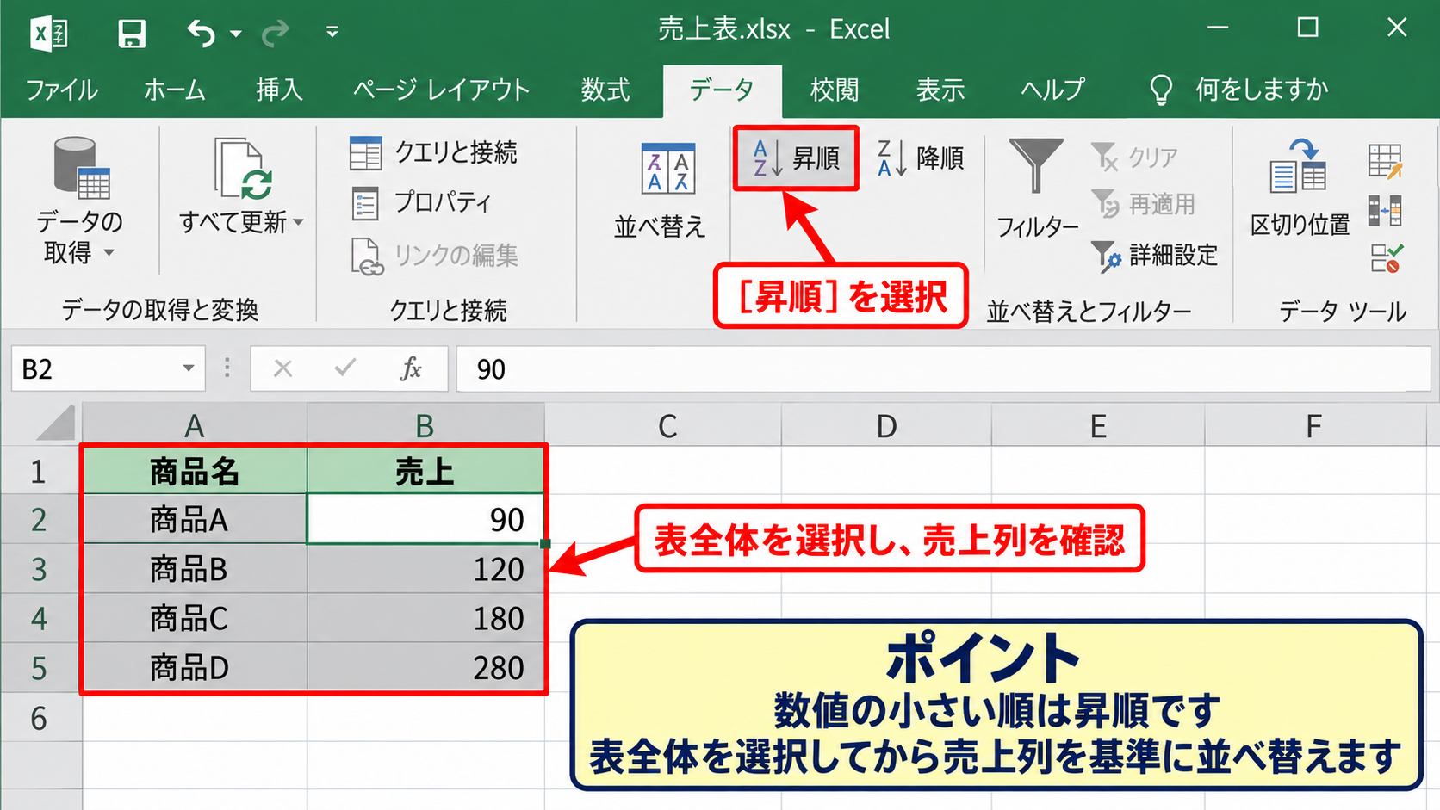Click the fx insert function icon
Image resolution: width=1440 pixels, height=810 pixels.
click(x=411, y=368)
